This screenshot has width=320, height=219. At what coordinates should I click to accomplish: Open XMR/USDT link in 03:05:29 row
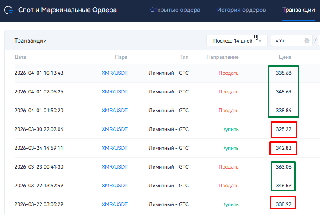(115, 204)
